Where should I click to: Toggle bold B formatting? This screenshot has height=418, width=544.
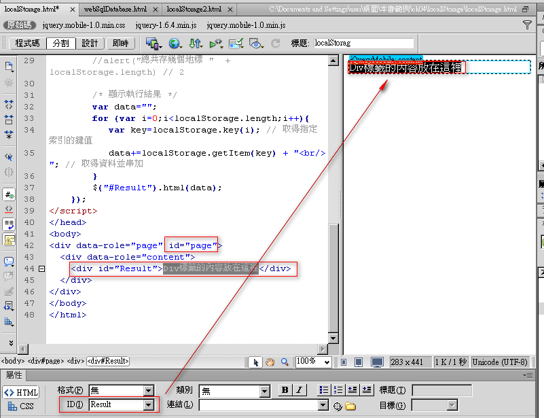pyautogui.click(x=285, y=390)
